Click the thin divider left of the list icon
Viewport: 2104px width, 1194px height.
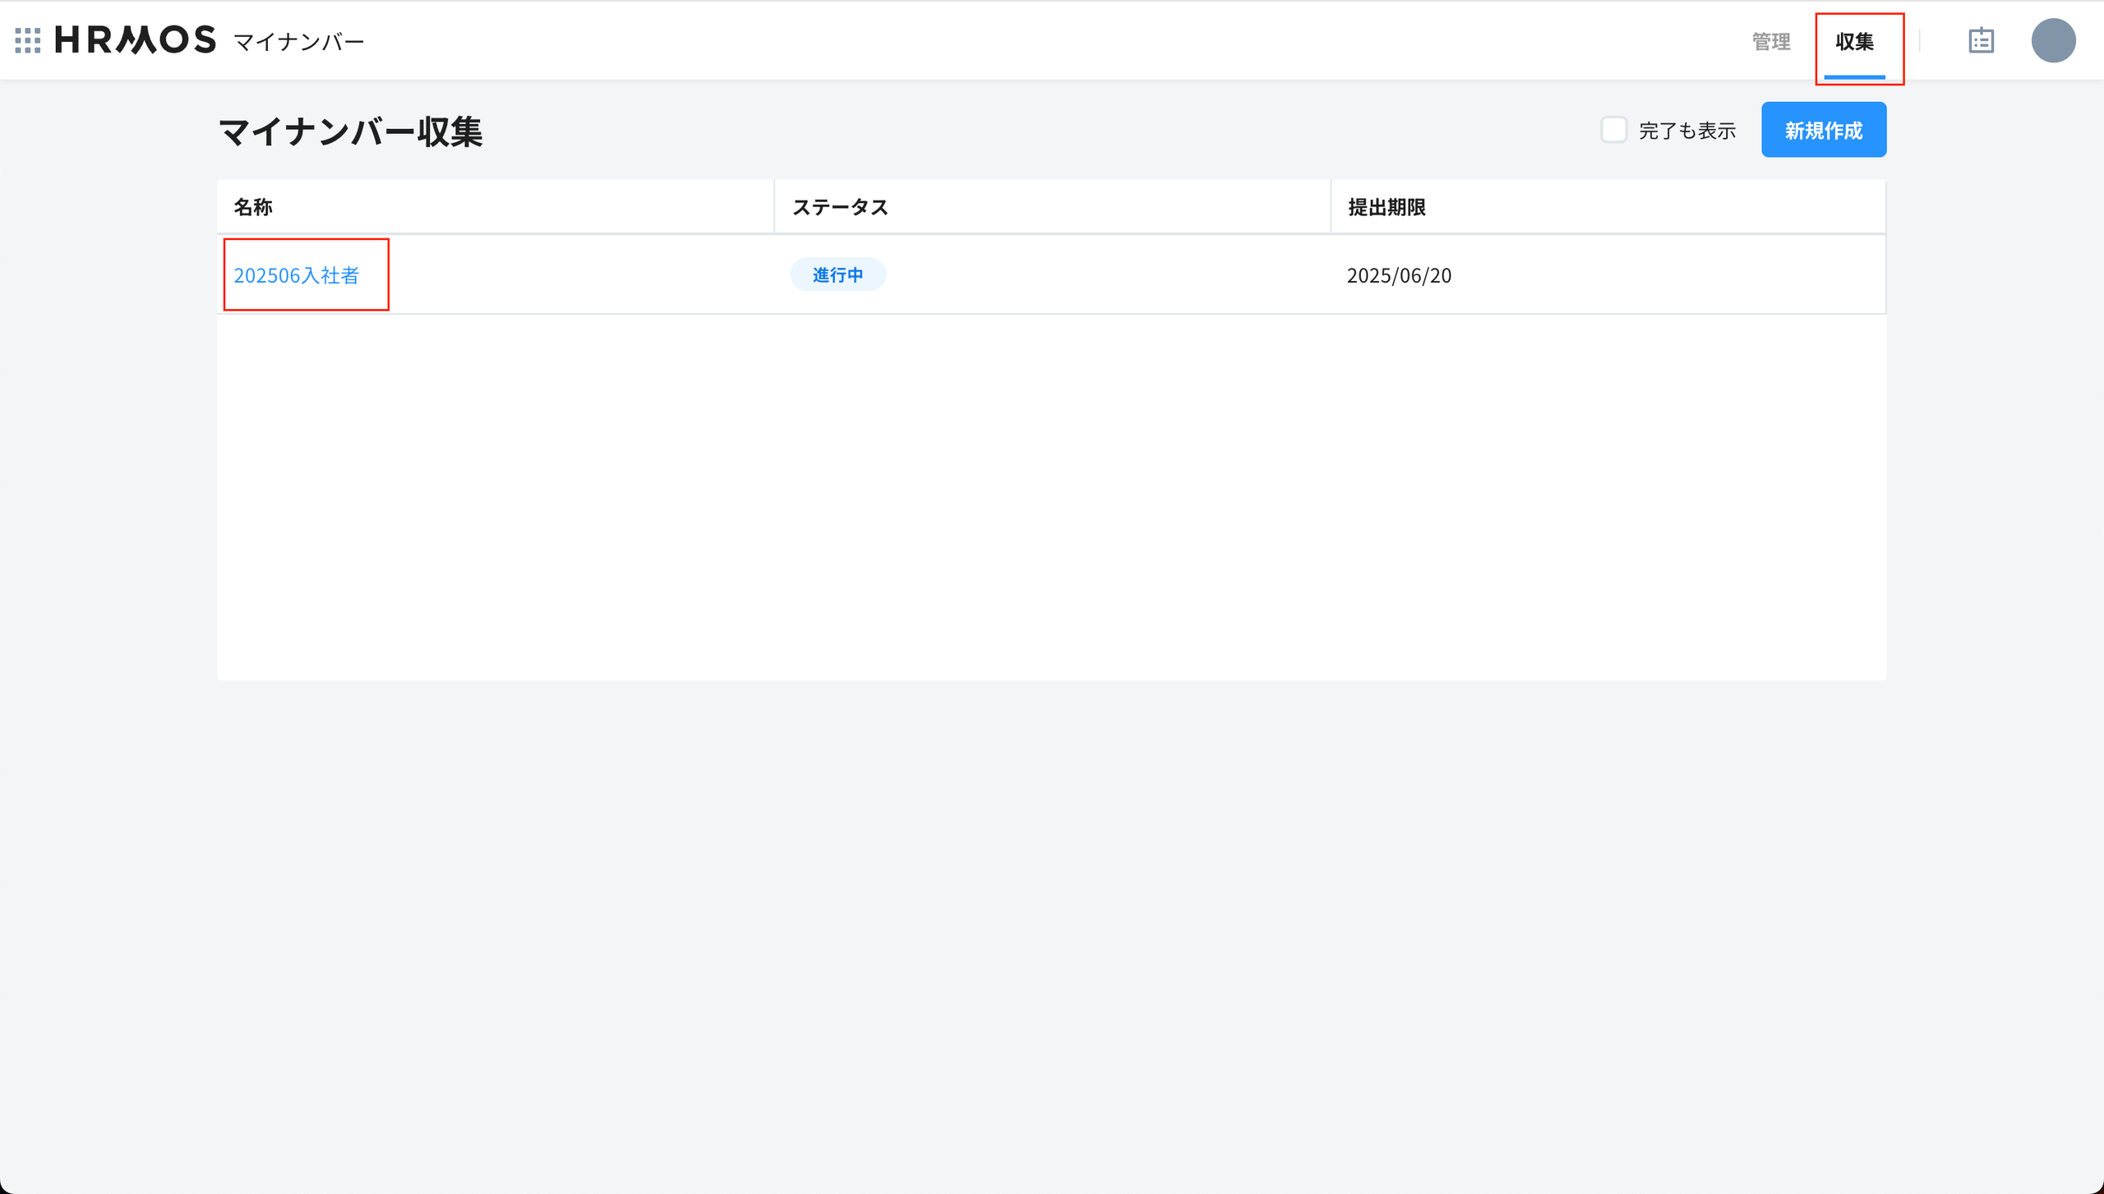(1919, 40)
